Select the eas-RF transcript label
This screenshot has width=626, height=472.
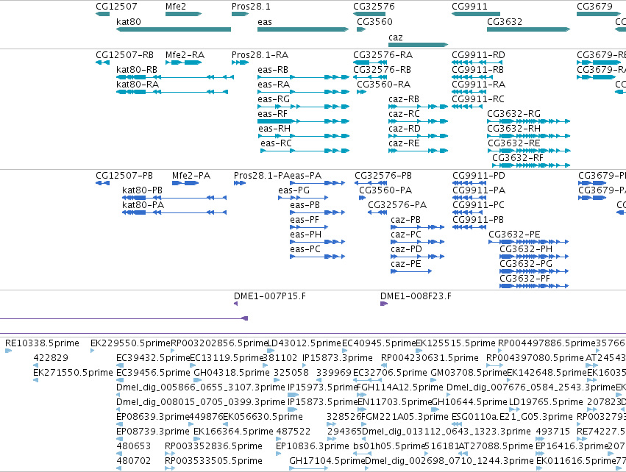coord(273,114)
